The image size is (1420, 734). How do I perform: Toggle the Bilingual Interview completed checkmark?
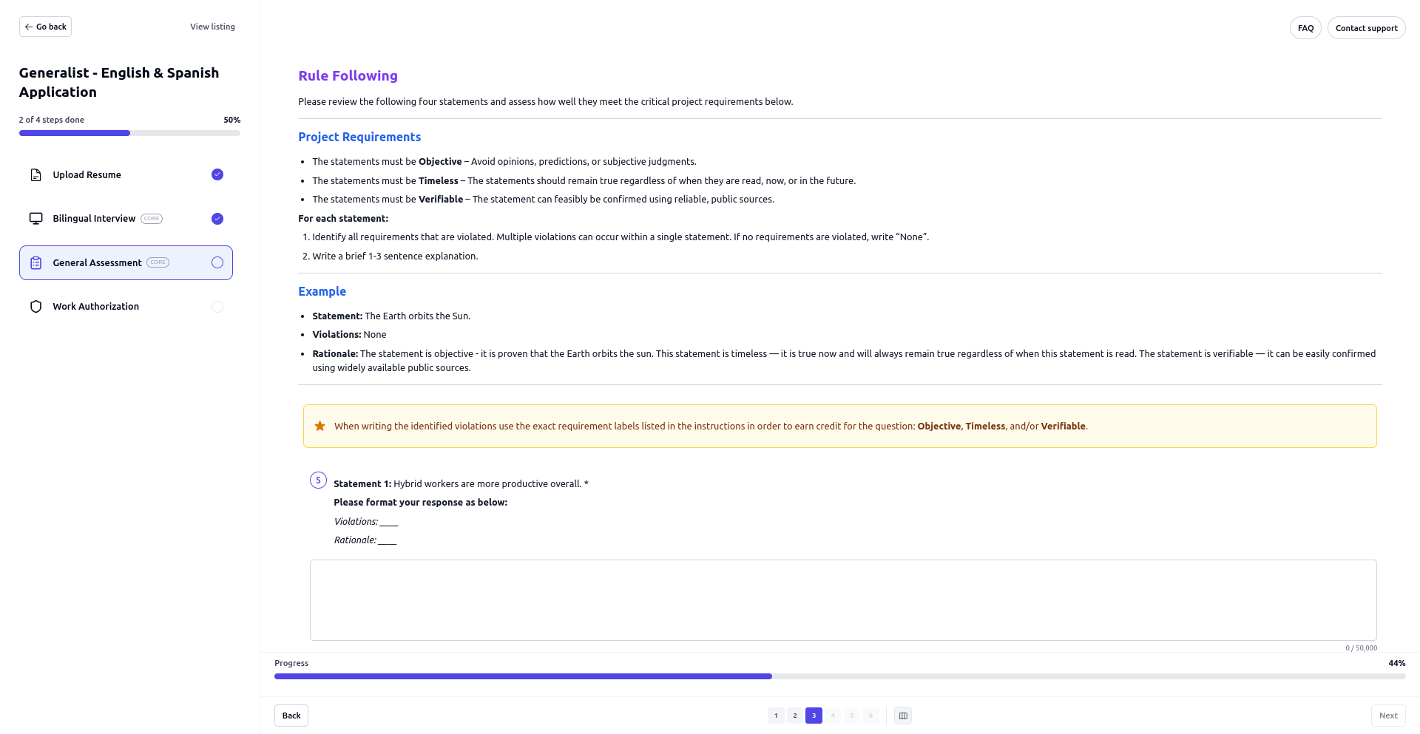(x=217, y=219)
